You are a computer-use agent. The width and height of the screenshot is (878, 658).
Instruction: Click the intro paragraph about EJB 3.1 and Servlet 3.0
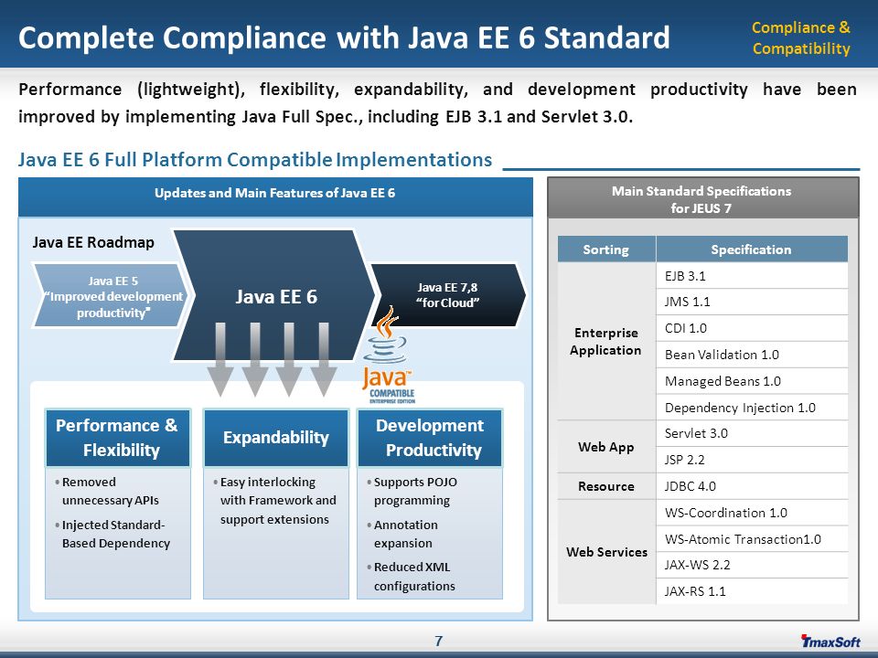(x=437, y=103)
